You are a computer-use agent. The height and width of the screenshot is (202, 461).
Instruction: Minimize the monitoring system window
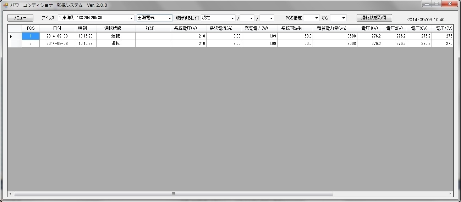(x=426, y=4)
